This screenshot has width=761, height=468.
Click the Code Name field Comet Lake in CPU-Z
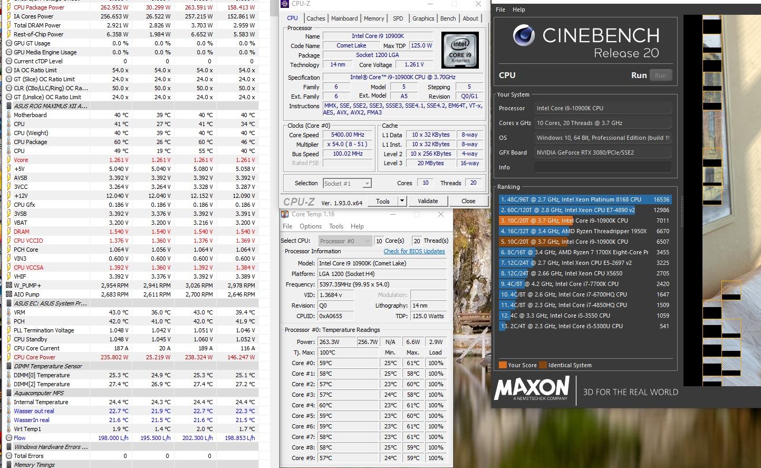point(351,45)
